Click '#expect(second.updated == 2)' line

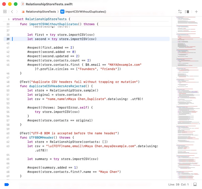54,56
